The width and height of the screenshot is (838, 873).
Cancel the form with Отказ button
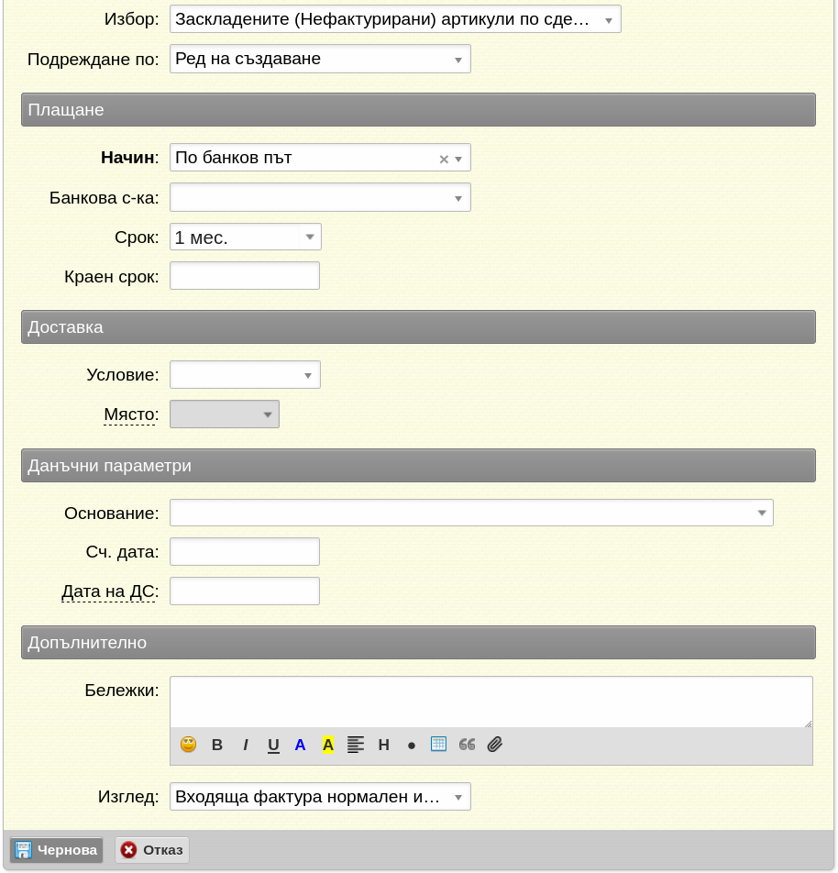[x=152, y=850]
